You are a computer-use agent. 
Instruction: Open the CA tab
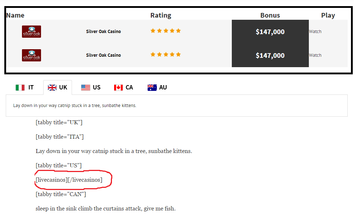[x=123, y=88]
